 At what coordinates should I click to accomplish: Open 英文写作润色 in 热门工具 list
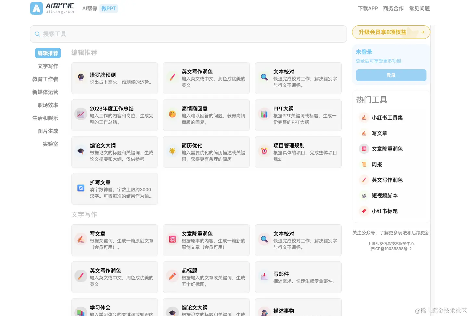387,180
